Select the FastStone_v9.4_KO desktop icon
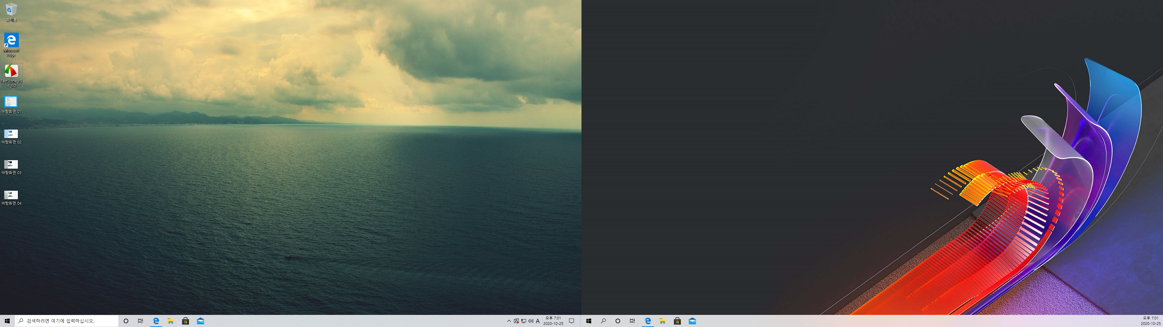 (11, 71)
